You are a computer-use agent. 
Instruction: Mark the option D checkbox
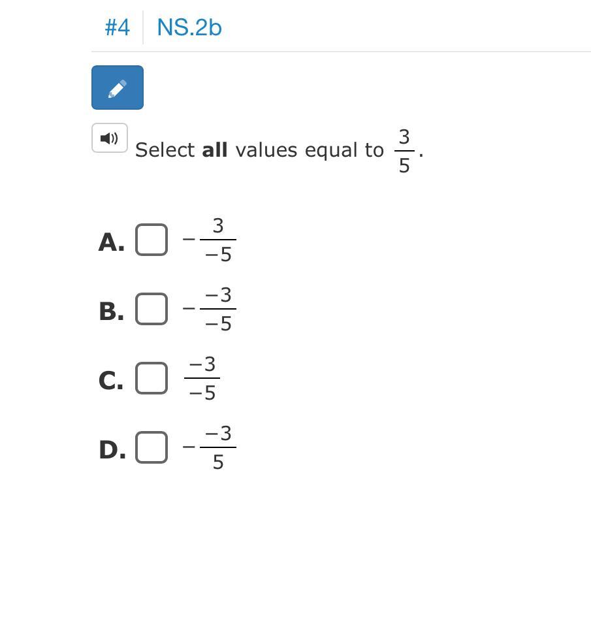click(x=152, y=447)
